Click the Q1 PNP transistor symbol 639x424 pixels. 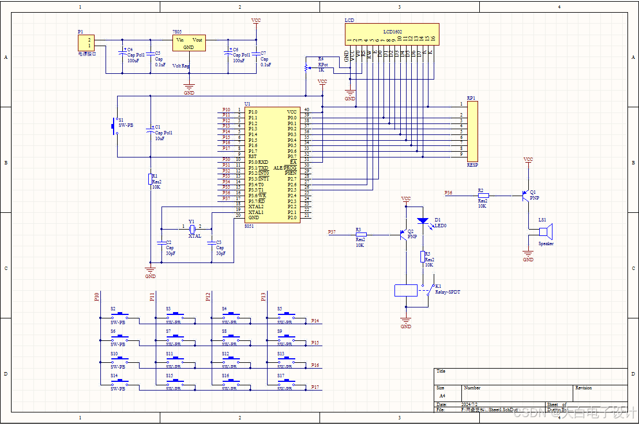pyautogui.click(x=527, y=196)
